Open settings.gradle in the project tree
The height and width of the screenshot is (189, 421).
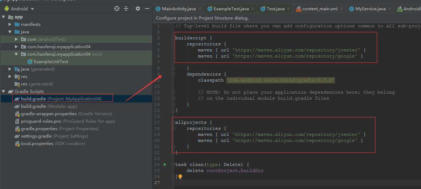[x=36, y=136]
